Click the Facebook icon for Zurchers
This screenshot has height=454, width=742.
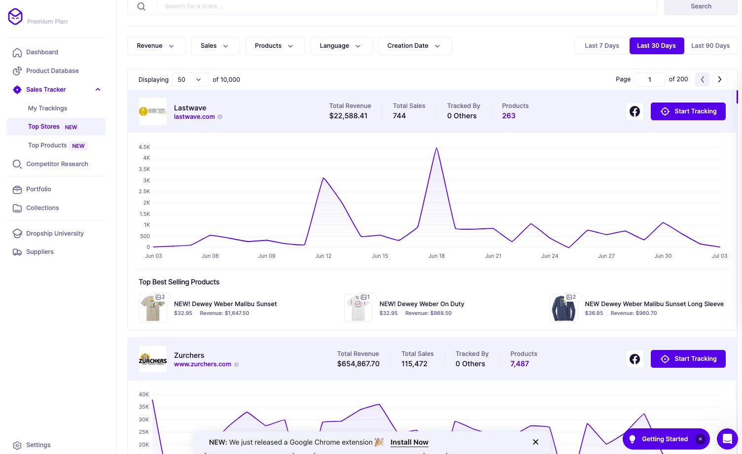[635, 359]
